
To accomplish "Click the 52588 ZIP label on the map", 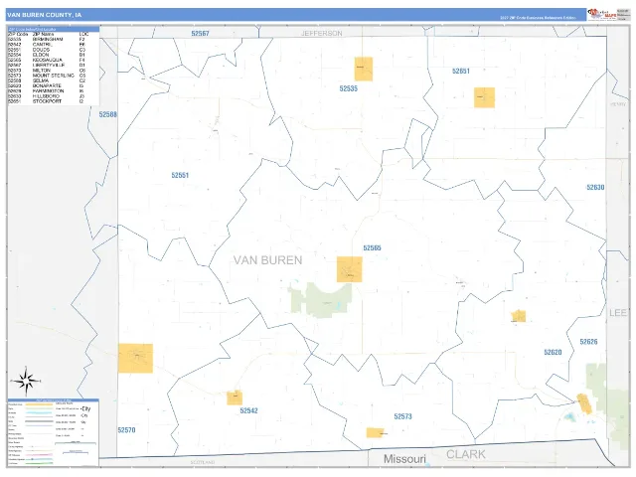I will (x=108, y=114).
